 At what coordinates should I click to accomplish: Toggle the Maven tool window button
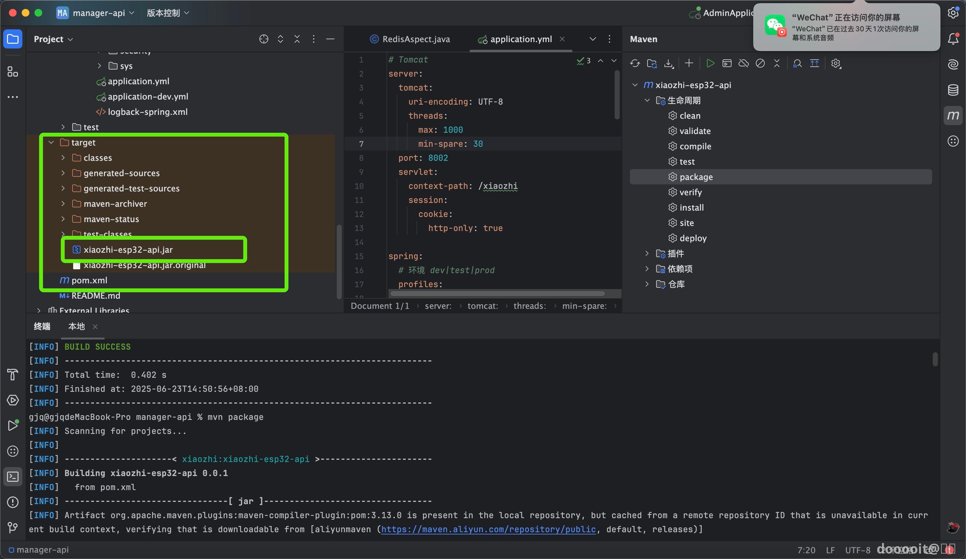[x=953, y=115]
